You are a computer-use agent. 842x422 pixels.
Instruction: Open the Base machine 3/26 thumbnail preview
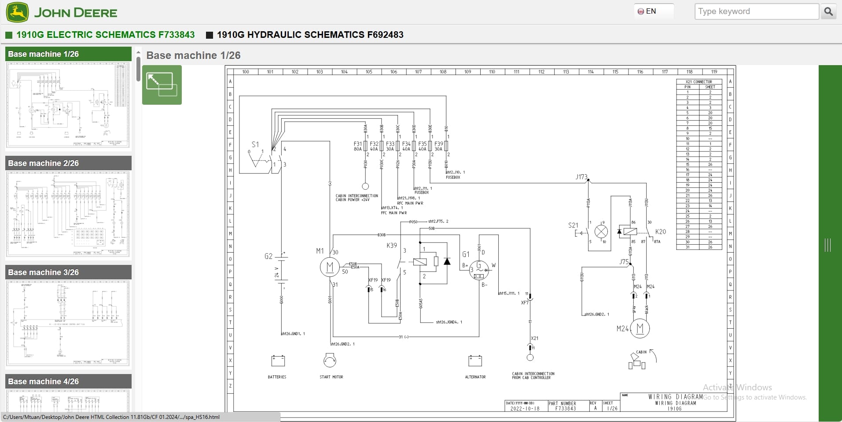click(68, 323)
